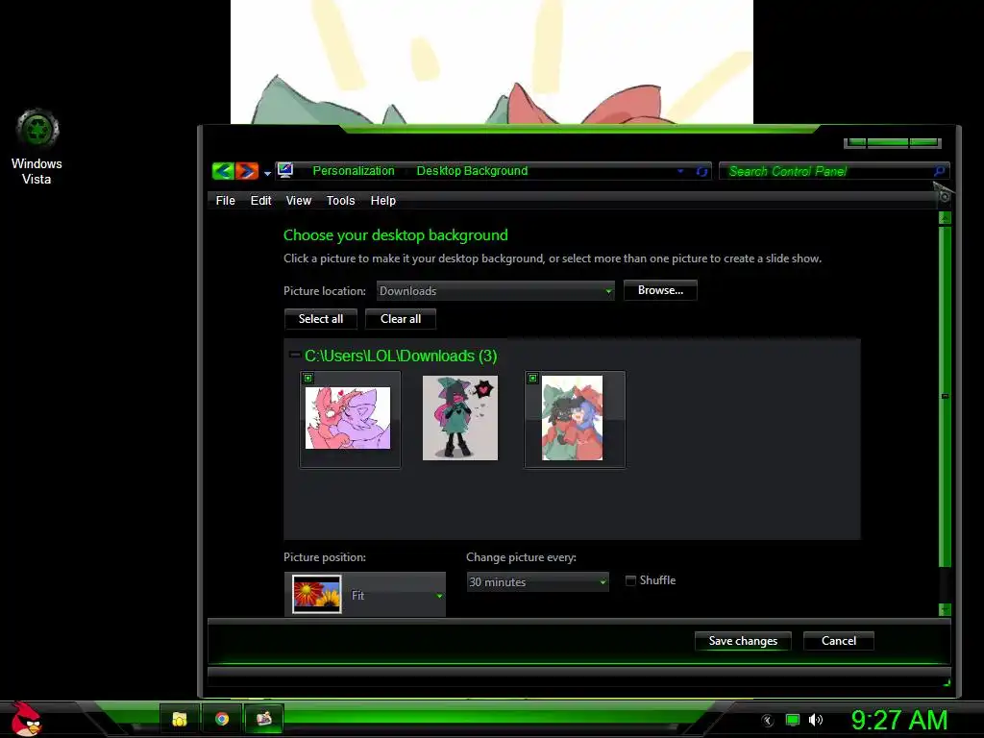
Task: Click the Cancel button
Action: point(838,641)
